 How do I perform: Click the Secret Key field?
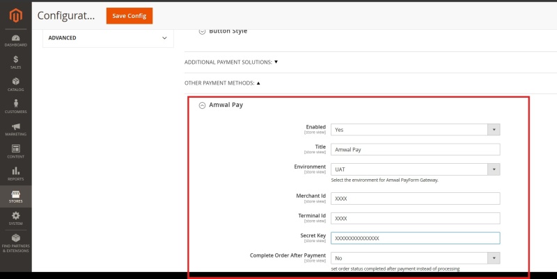coord(415,238)
